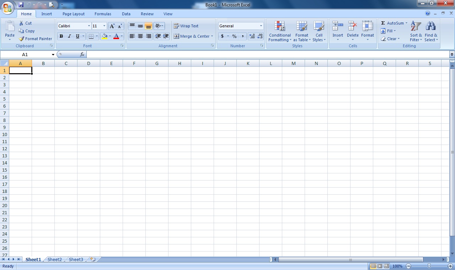Switch to the Sheet2 worksheet tab
Image resolution: width=455 pixels, height=270 pixels.
(54, 260)
